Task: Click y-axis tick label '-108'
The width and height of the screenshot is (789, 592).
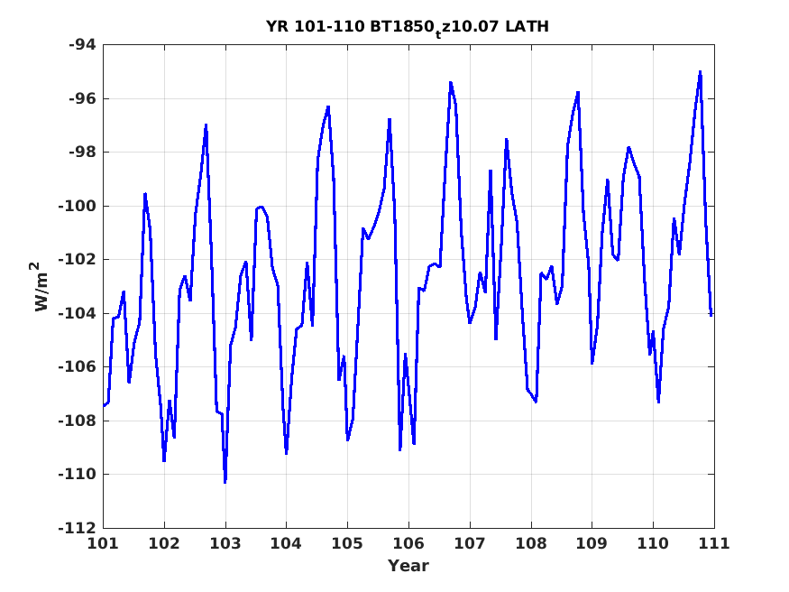Action: pos(77,421)
